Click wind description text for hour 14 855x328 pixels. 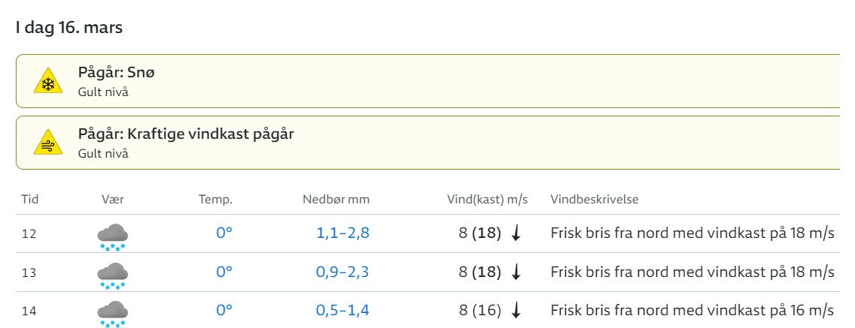(x=692, y=311)
